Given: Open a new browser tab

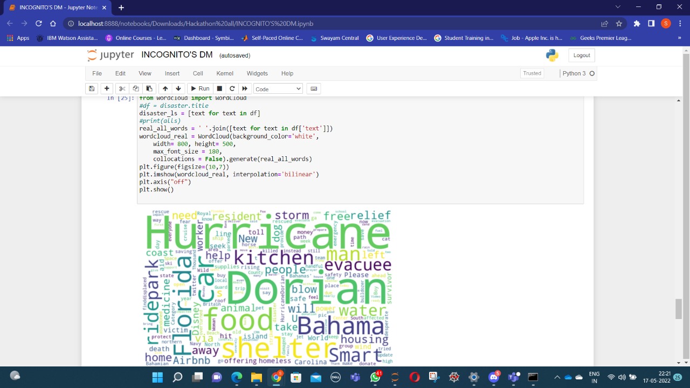Looking at the screenshot, I should [121, 8].
